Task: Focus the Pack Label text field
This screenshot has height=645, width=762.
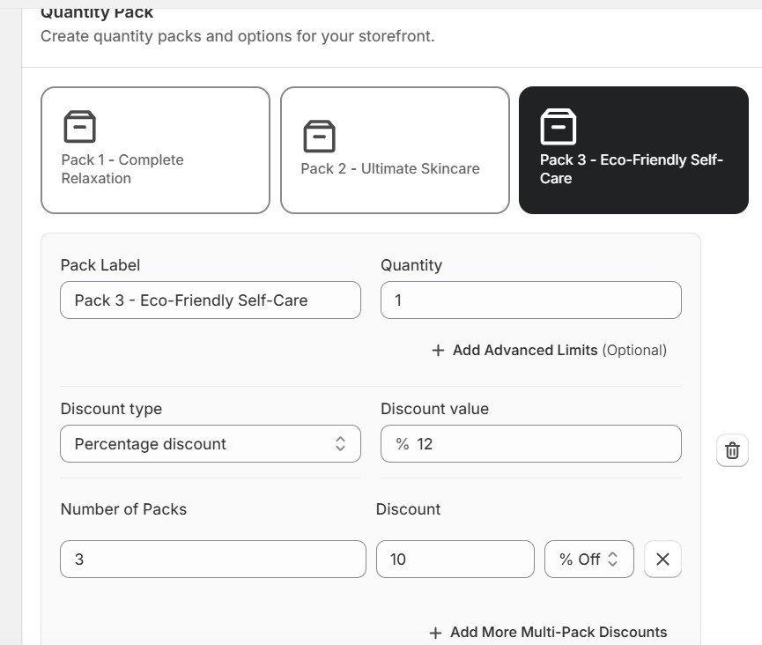Action: [210, 300]
